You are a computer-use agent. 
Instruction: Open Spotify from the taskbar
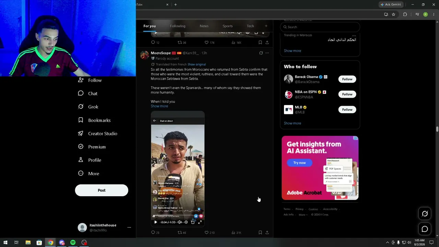tap(73, 243)
